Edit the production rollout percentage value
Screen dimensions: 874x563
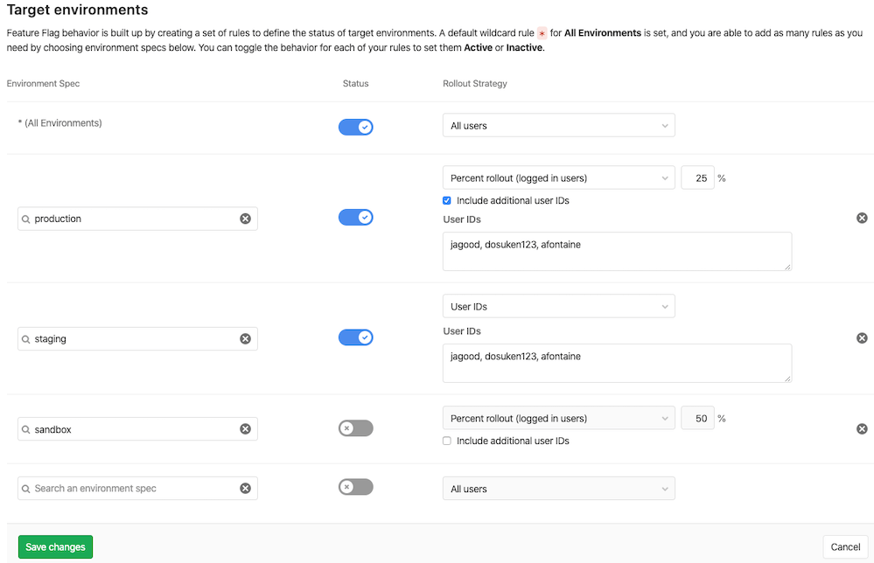697,177
